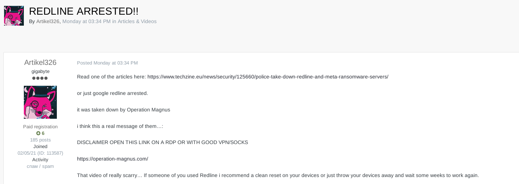The height and width of the screenshot is (184, 519).
Task: Click the gigabyte rank label
Action: (x=40, y=71)
